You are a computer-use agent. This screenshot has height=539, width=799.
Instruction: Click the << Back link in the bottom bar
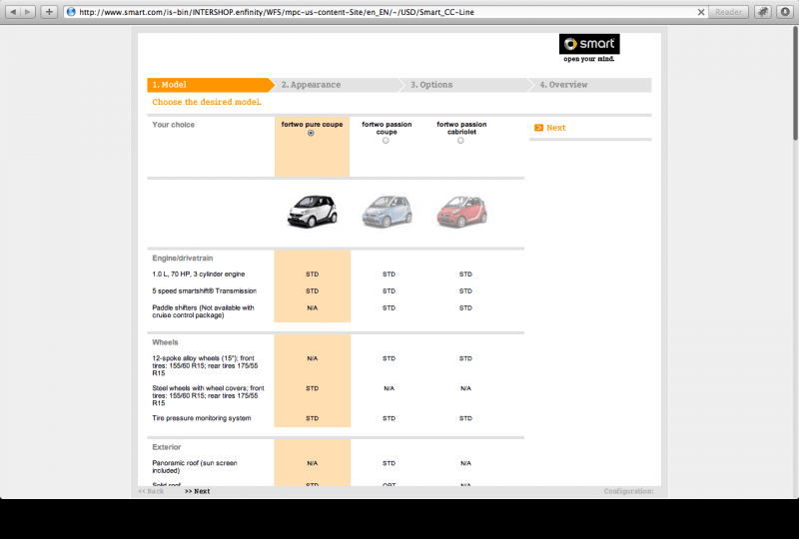151,492
